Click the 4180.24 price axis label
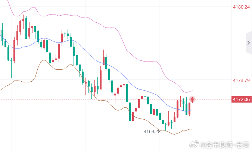Image resolution: width=252 pixels, height=151 pixels. [x=241, y=7]
